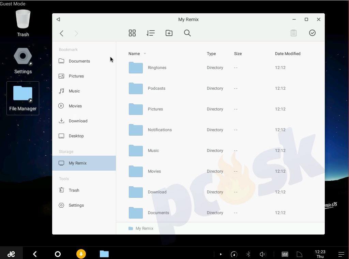Click the taskbar back arrow

(x=35, y=254)
